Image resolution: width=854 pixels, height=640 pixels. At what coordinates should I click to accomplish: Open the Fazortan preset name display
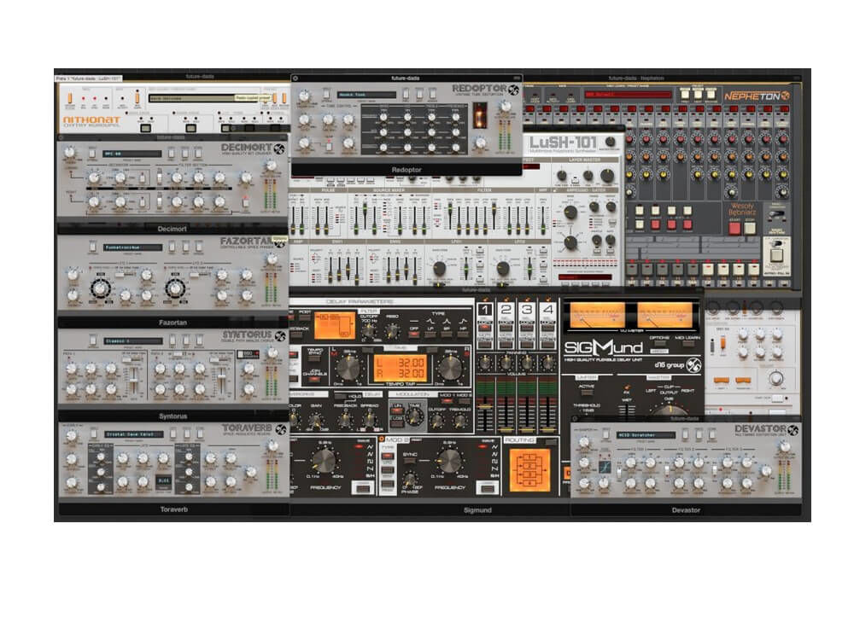coord(133,247)
